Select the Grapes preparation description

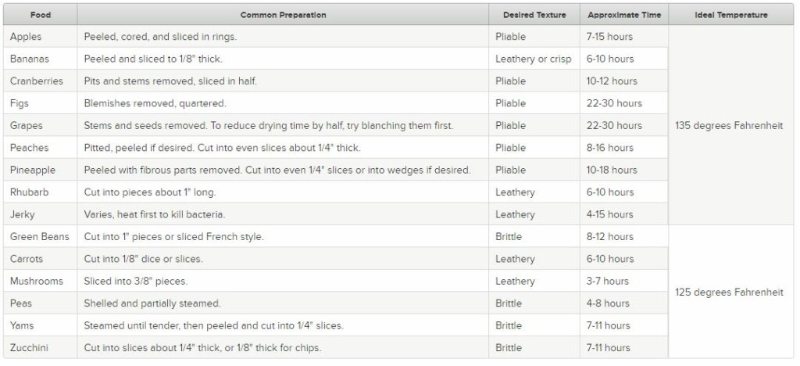pos(268,125)
